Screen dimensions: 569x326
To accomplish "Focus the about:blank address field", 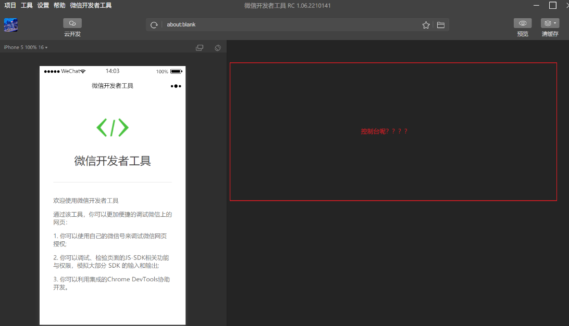I will [290, 24].
